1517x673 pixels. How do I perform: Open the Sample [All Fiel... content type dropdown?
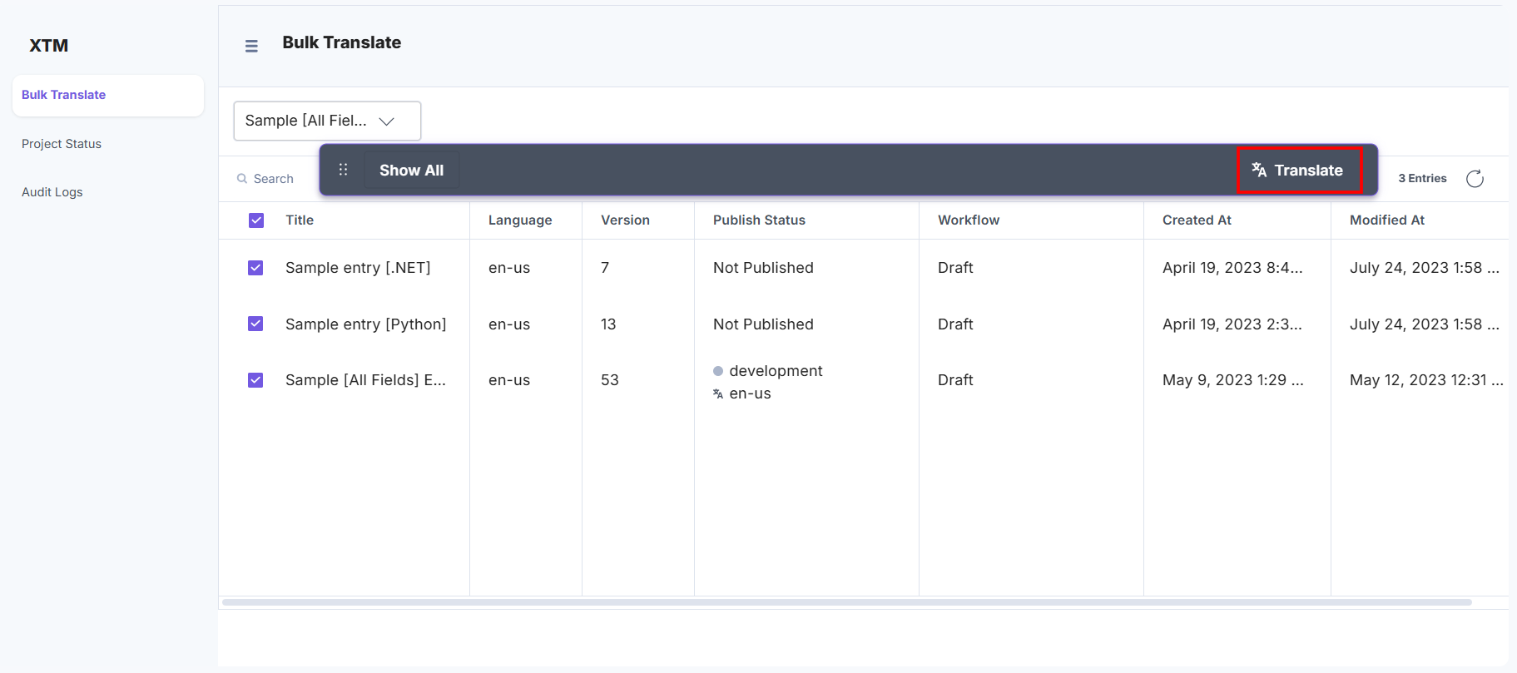(327, 121)
